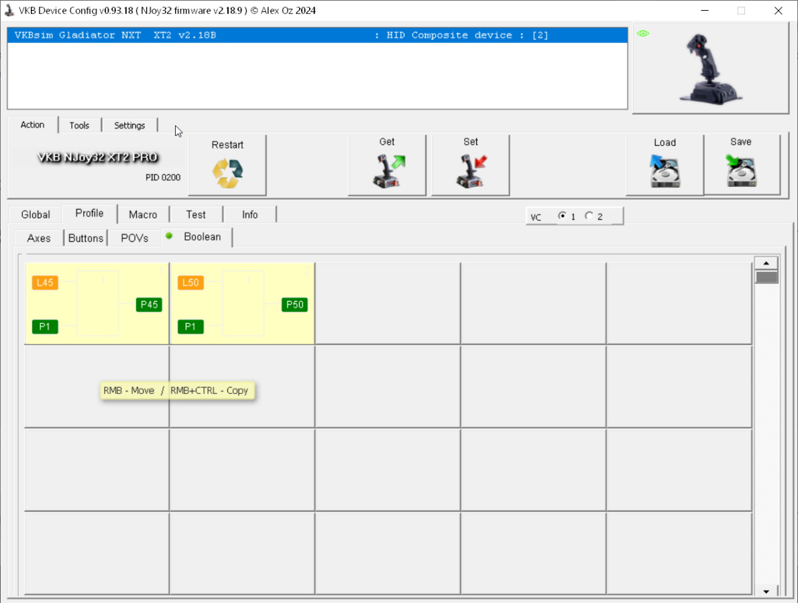Click the vertical scrollbar thumb
Screen dimensions: 798x603
coord(766,277)
